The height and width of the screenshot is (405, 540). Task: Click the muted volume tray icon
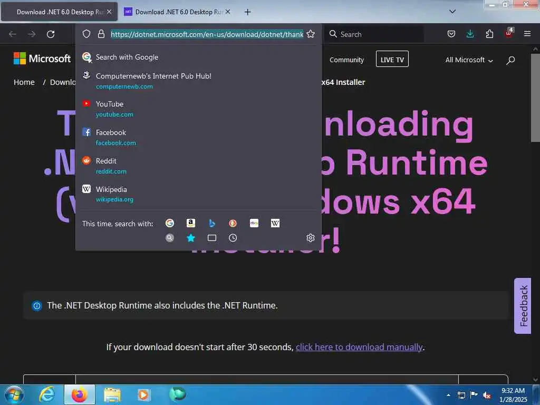pos(487,396)
